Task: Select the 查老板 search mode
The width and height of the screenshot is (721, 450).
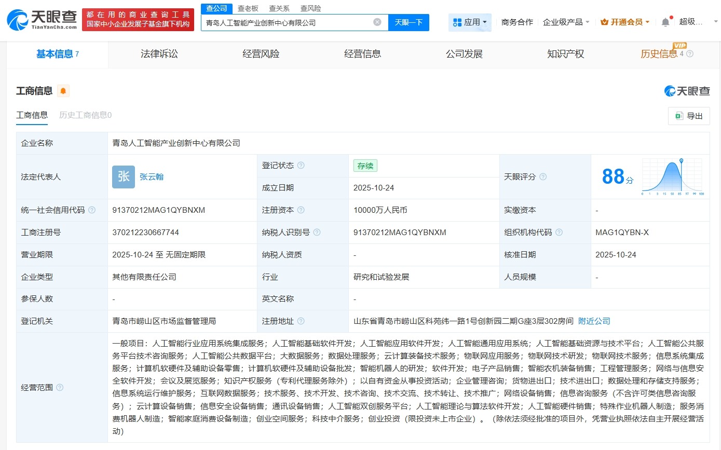Action: pos(248,8)
